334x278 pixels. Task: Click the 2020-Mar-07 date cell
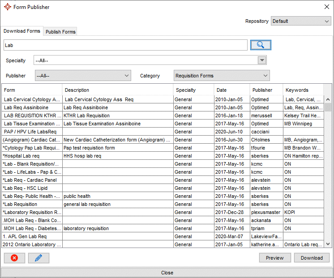tap(232, 236)
